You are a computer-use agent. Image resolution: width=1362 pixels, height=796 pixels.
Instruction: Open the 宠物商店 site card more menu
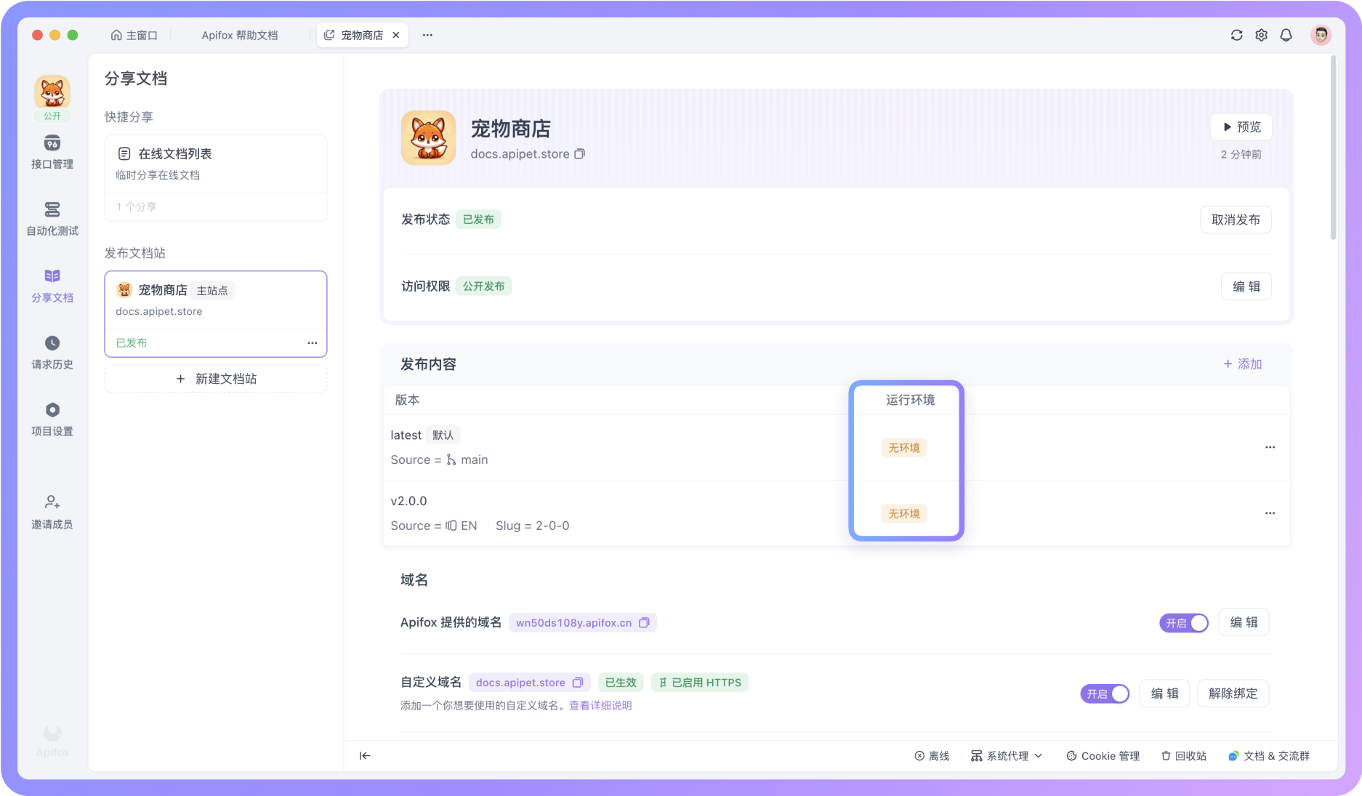pos(312,343)
